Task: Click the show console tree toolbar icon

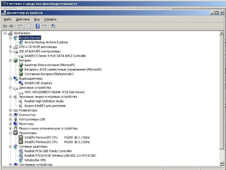Action: coord(20,26)
